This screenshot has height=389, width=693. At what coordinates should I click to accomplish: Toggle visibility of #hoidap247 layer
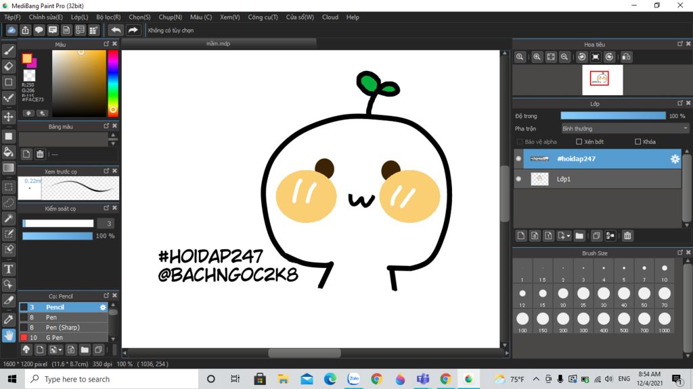pos(518,159)
